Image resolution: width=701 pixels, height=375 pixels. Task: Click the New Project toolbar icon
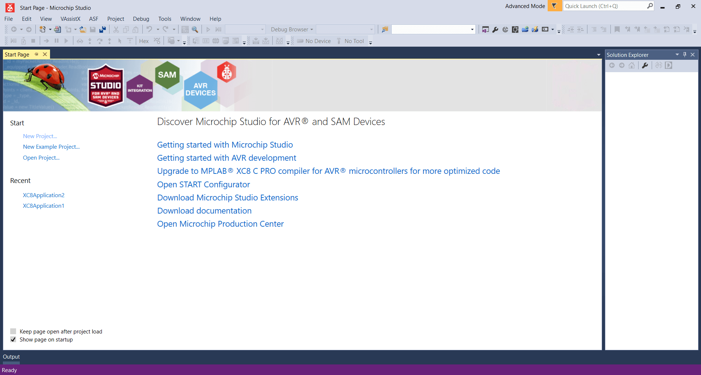tap(42, 30)
